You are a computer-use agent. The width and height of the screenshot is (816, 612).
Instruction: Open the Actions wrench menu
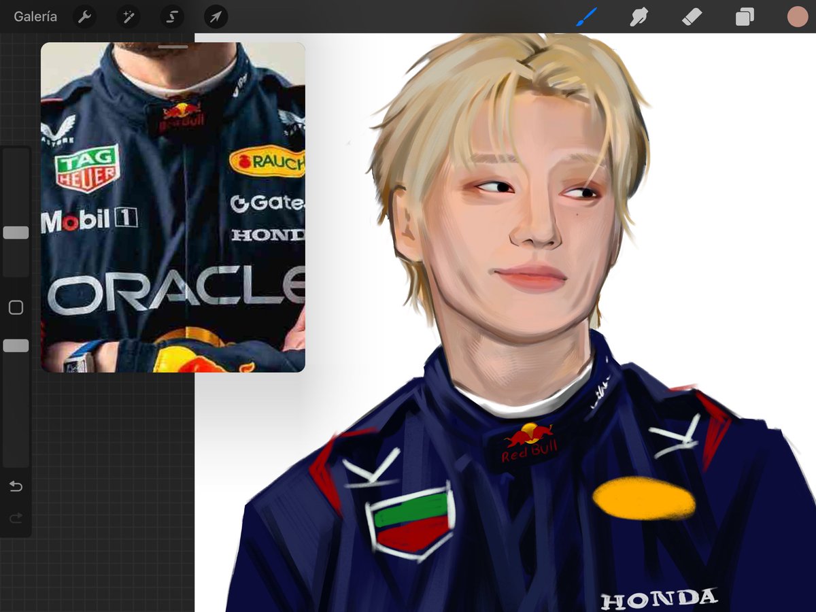84,17
